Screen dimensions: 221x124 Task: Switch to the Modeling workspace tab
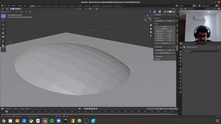tap(39, 6)
